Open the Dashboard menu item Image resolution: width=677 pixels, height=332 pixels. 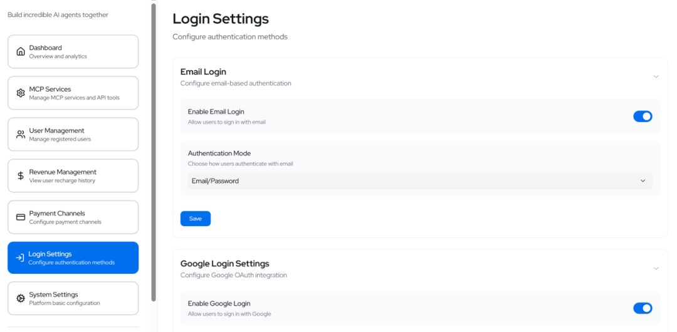click(x=73, y=52)
